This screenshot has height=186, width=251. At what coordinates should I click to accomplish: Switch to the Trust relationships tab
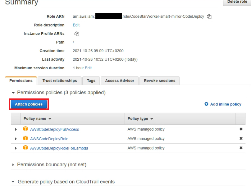point(60,81)
